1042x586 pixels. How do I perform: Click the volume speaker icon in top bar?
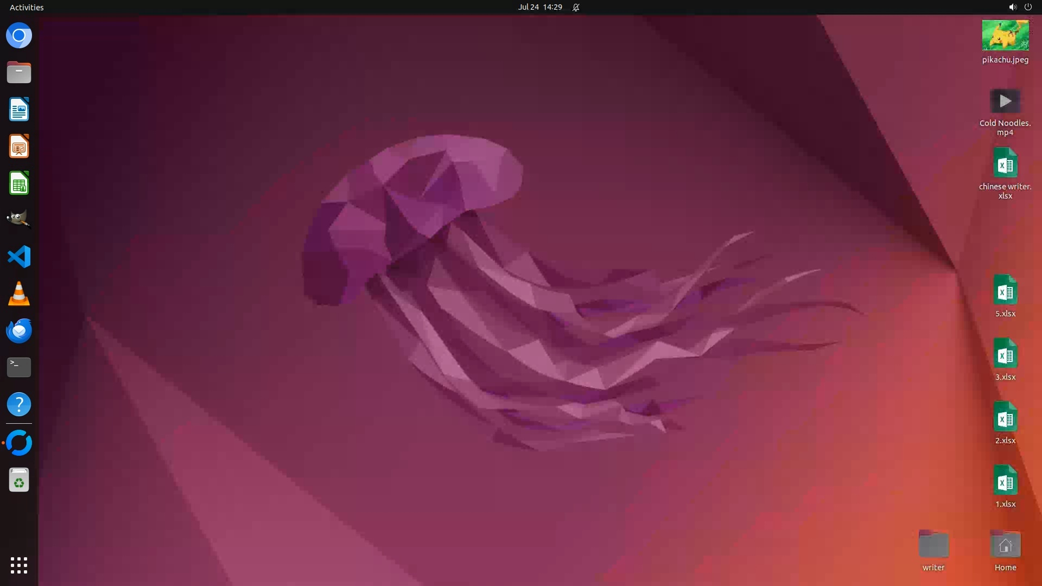click(1012, 7)
